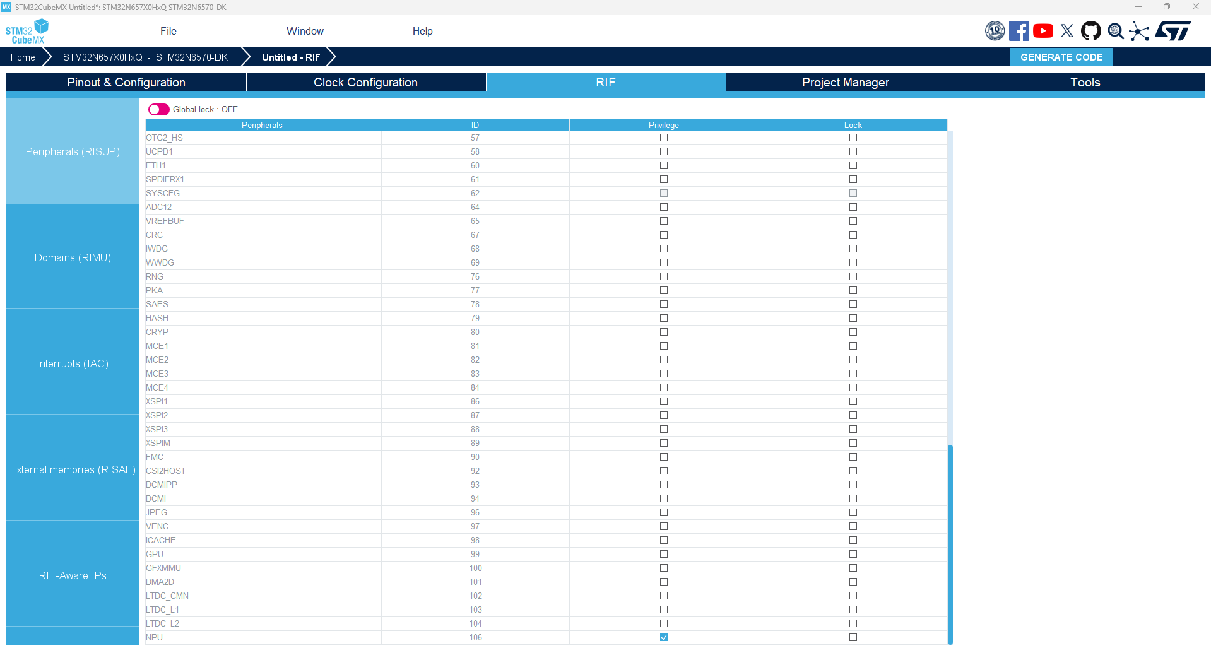Open the Facebook icon link
Image resolution: width=1211 pixels, height=648 pixels.
coord(1019,31)
